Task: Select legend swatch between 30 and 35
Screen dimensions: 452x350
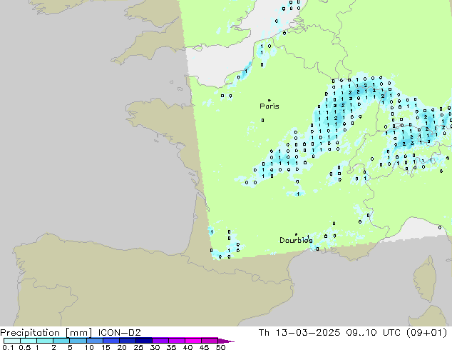Action: [160, 341]
